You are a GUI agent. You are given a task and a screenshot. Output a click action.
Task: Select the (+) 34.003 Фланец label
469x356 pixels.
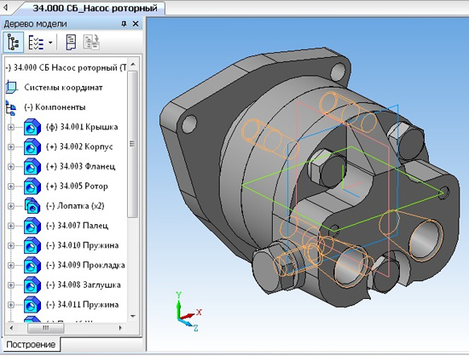[80, 166]
